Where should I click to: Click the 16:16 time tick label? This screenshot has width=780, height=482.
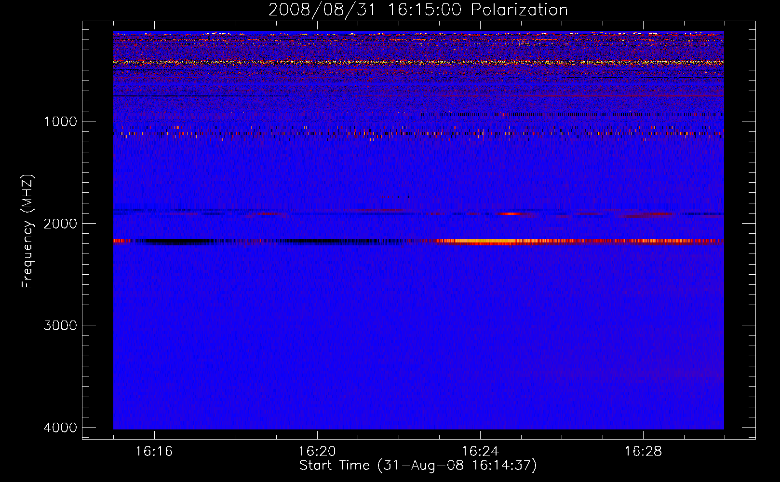click(154, 452)
